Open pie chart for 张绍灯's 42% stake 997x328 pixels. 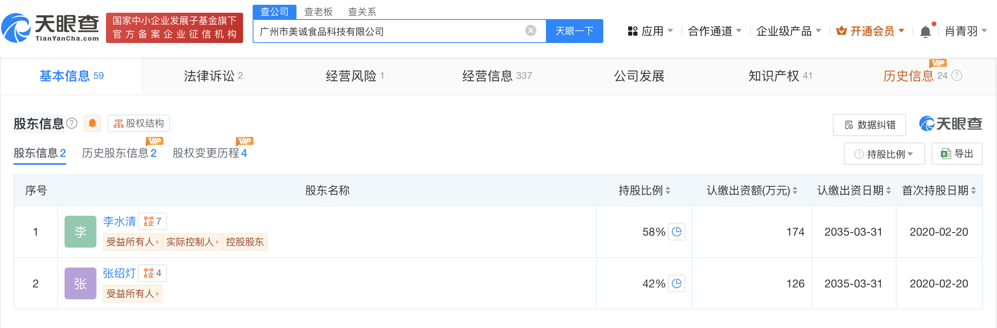(676, 283)
